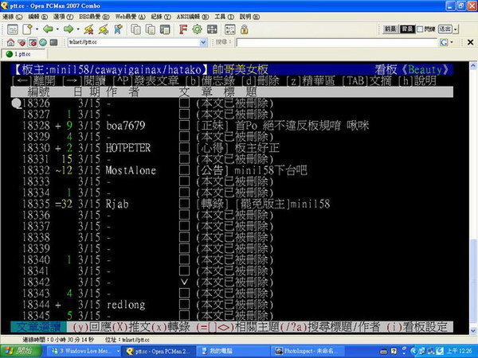The width and height of the screenshot is (478, 358).
Task: Select the 1.ptt.cc connection tab
Action: click(x=23, y=54)
